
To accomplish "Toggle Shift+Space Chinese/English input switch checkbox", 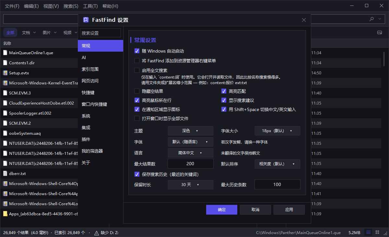I will click(224, 109).
